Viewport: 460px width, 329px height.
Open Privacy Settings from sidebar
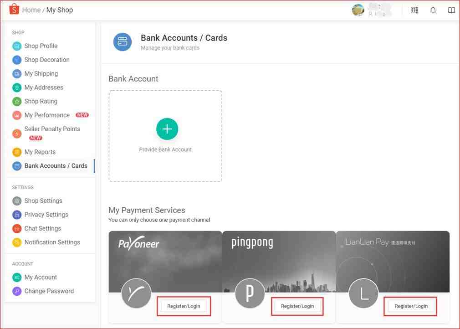click(46, 215)
